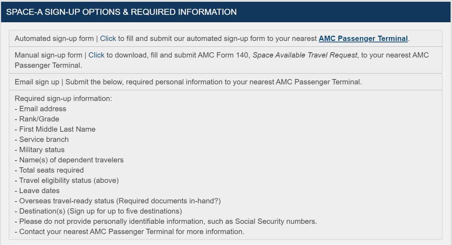Image resolution: width=452 pixels, height=245 pixels.
Task: Click the Total seats required item
Action: click(49, 170)
